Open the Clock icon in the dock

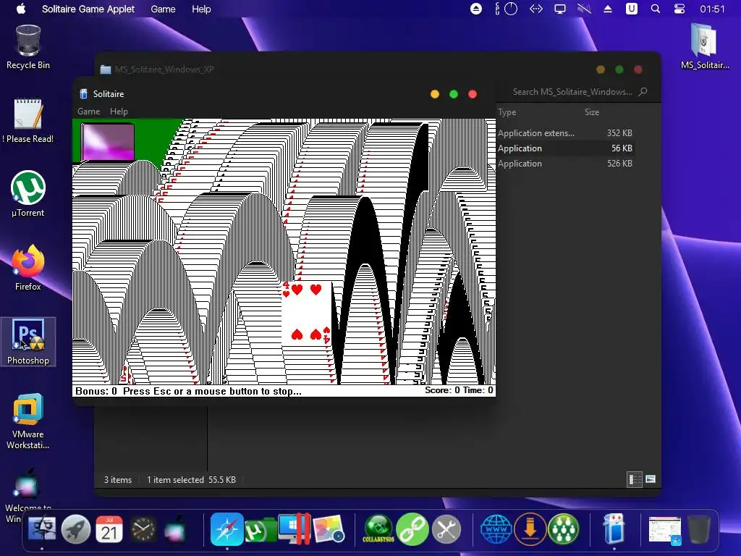[143, 529]
